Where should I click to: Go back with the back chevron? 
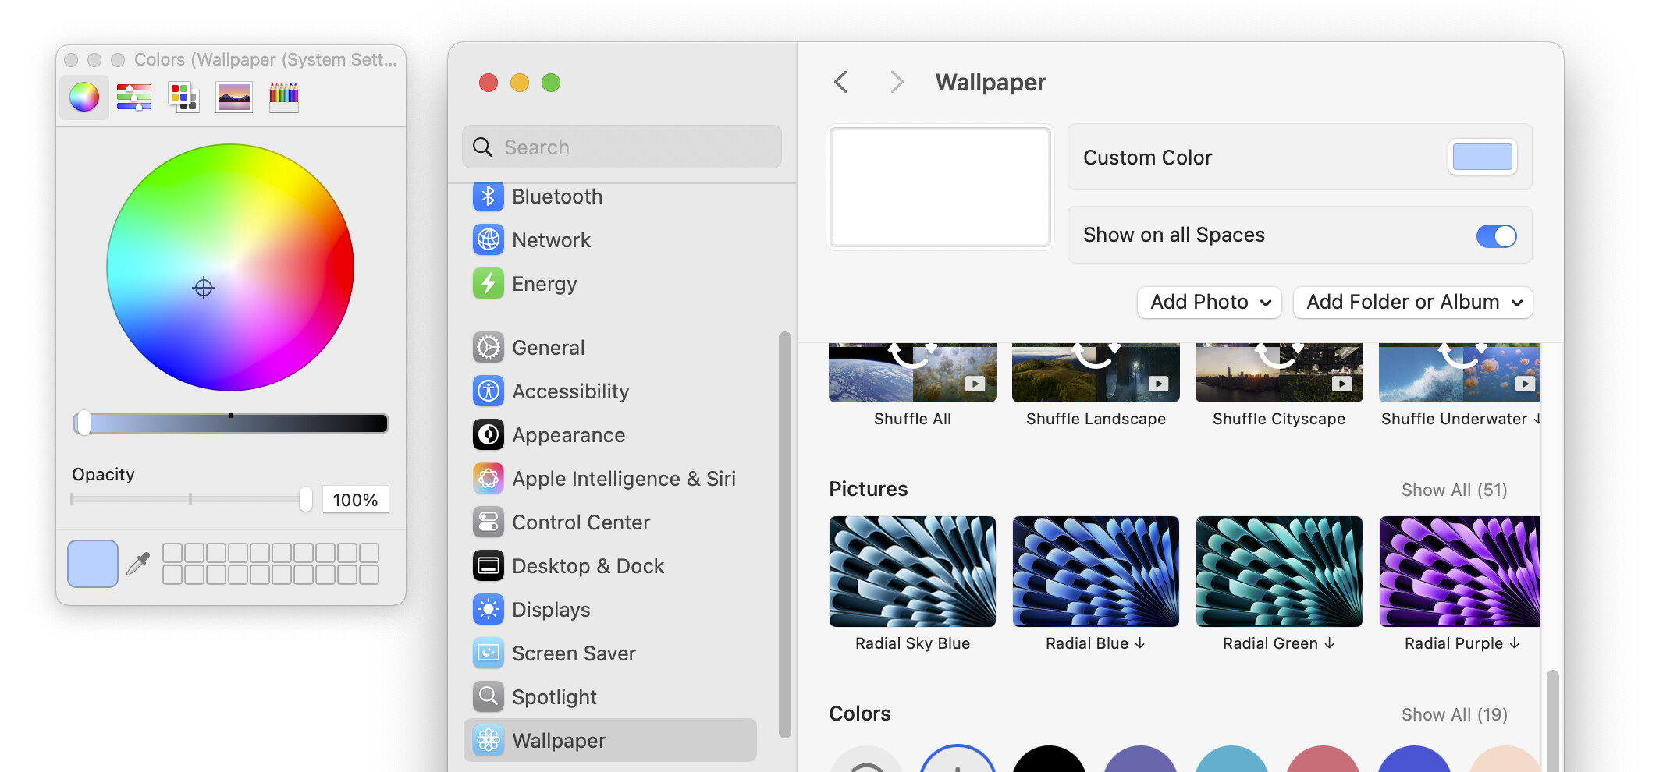(840, 82)
